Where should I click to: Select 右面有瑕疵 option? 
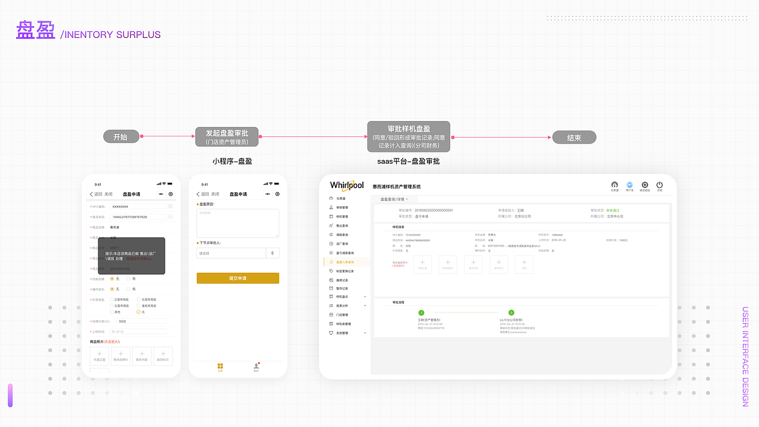coord(146,299)
